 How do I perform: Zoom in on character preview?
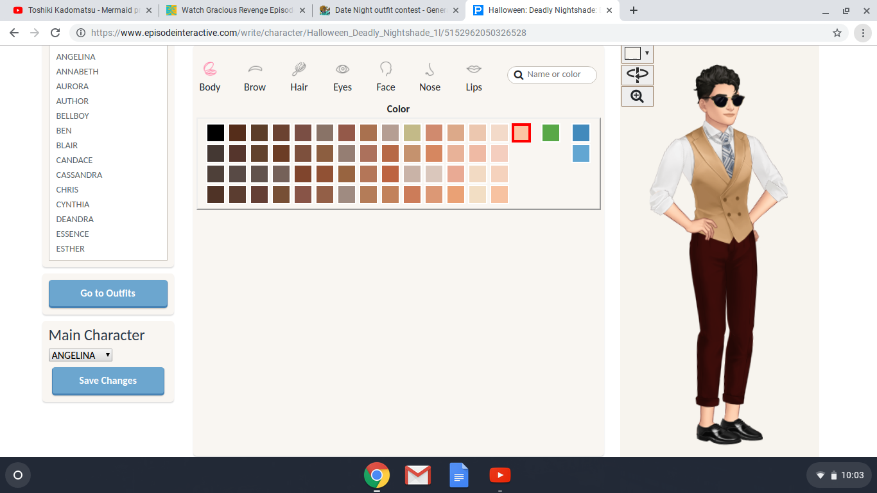[x=637, y=96]
